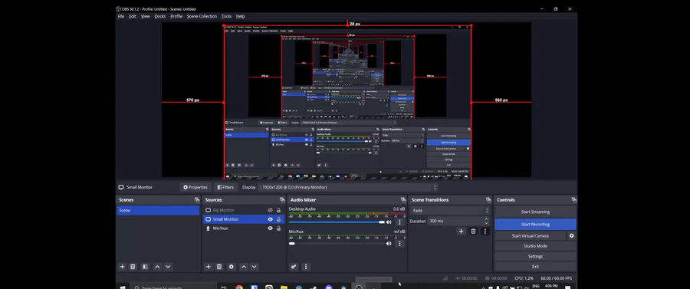The width and height of the screenshot is (690, 289).
Task: Open Mic/Aux three-dot options menu in mixer
Action: click(399, 243)
